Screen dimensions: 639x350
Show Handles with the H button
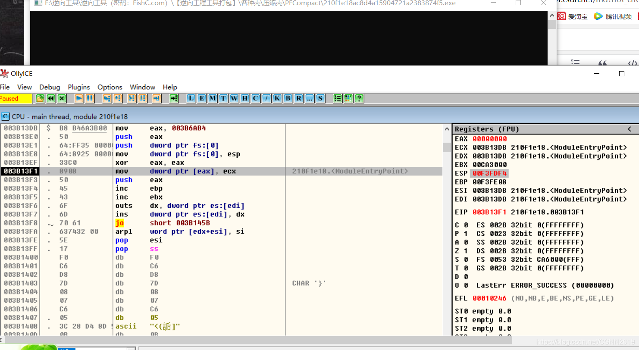(x=245, y=98)
